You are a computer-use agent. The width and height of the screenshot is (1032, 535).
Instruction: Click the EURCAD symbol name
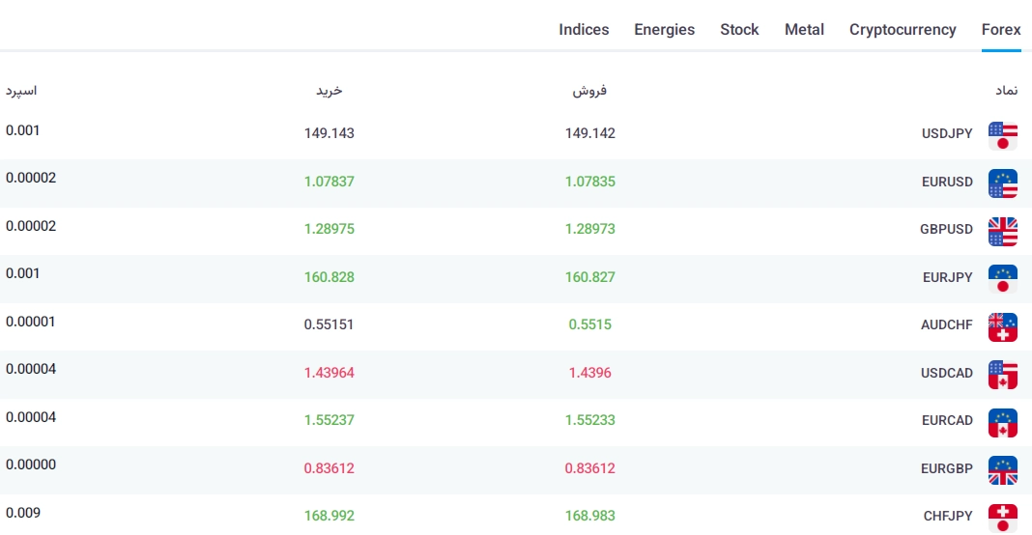click(947, 420)
